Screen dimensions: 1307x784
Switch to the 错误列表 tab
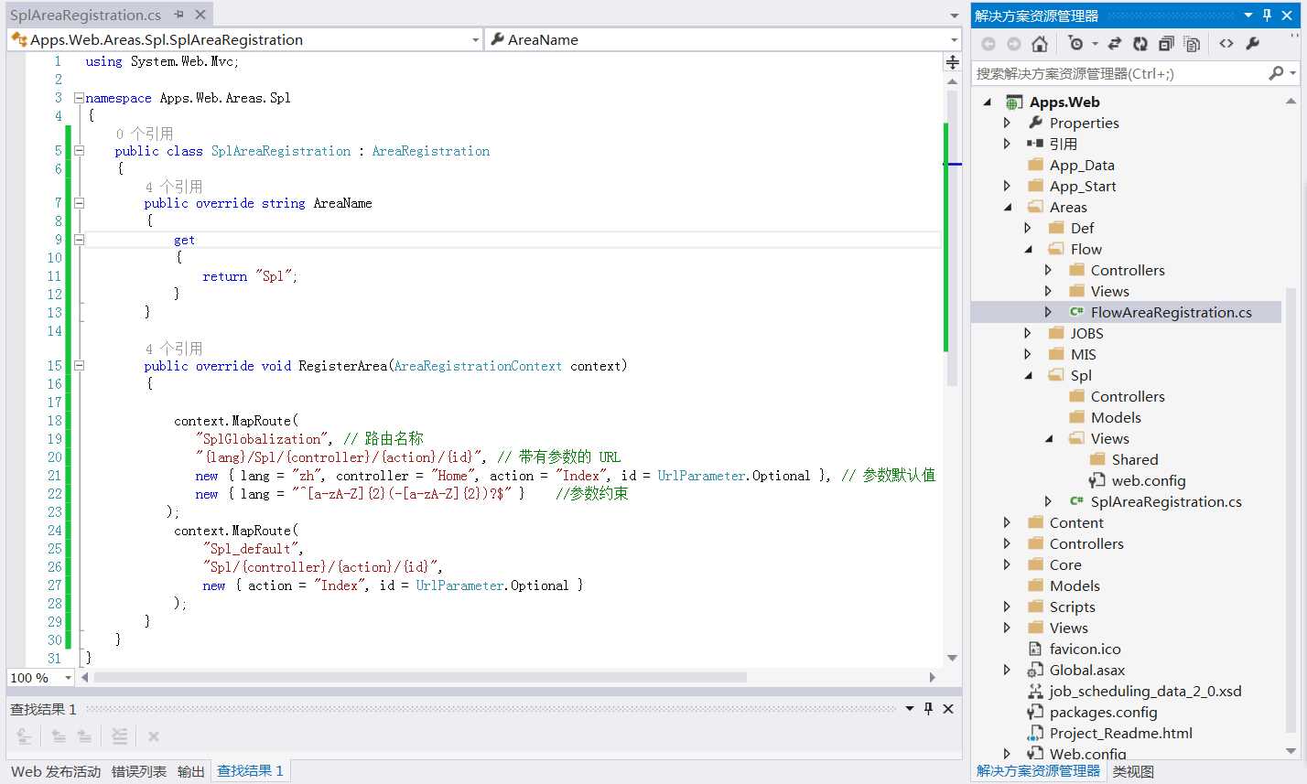tap(139, 771)
